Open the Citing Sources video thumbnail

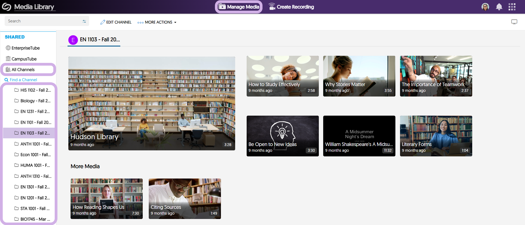185,198
